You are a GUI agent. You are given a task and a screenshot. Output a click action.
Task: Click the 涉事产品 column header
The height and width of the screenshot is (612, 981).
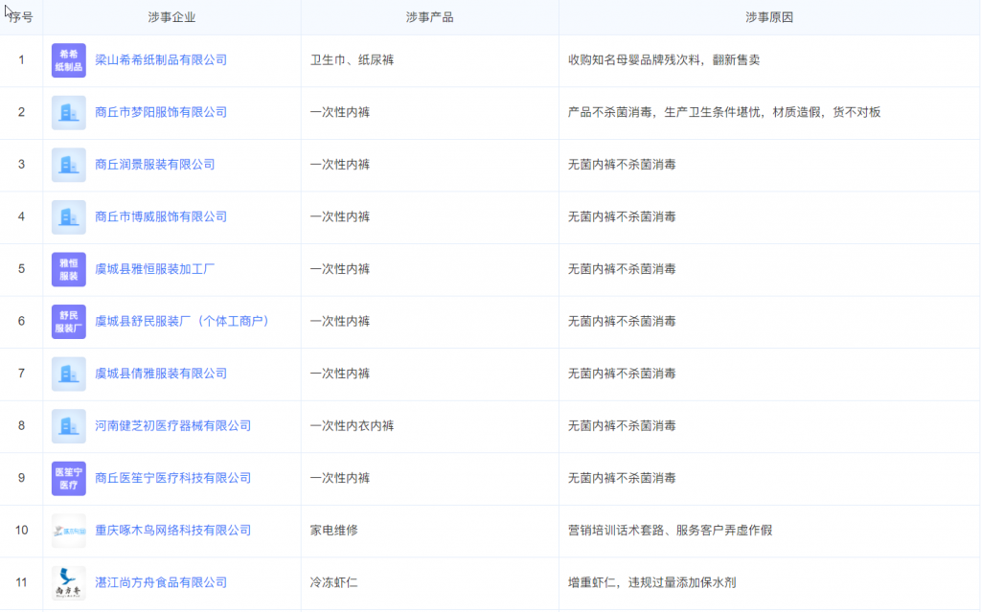429,17
